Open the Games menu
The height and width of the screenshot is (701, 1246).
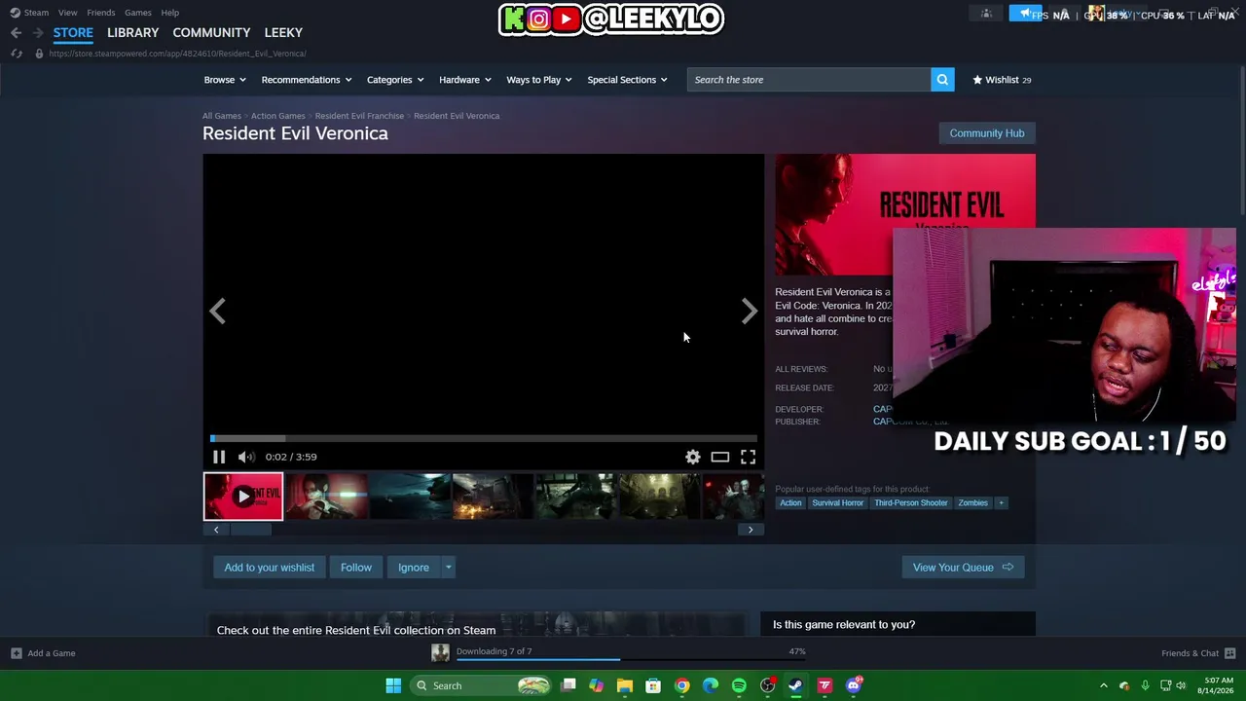137,13
